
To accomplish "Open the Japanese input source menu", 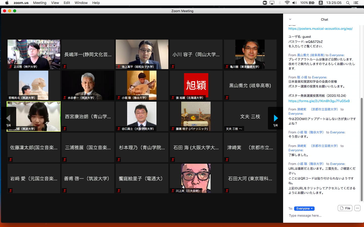I will click(321, 3).
